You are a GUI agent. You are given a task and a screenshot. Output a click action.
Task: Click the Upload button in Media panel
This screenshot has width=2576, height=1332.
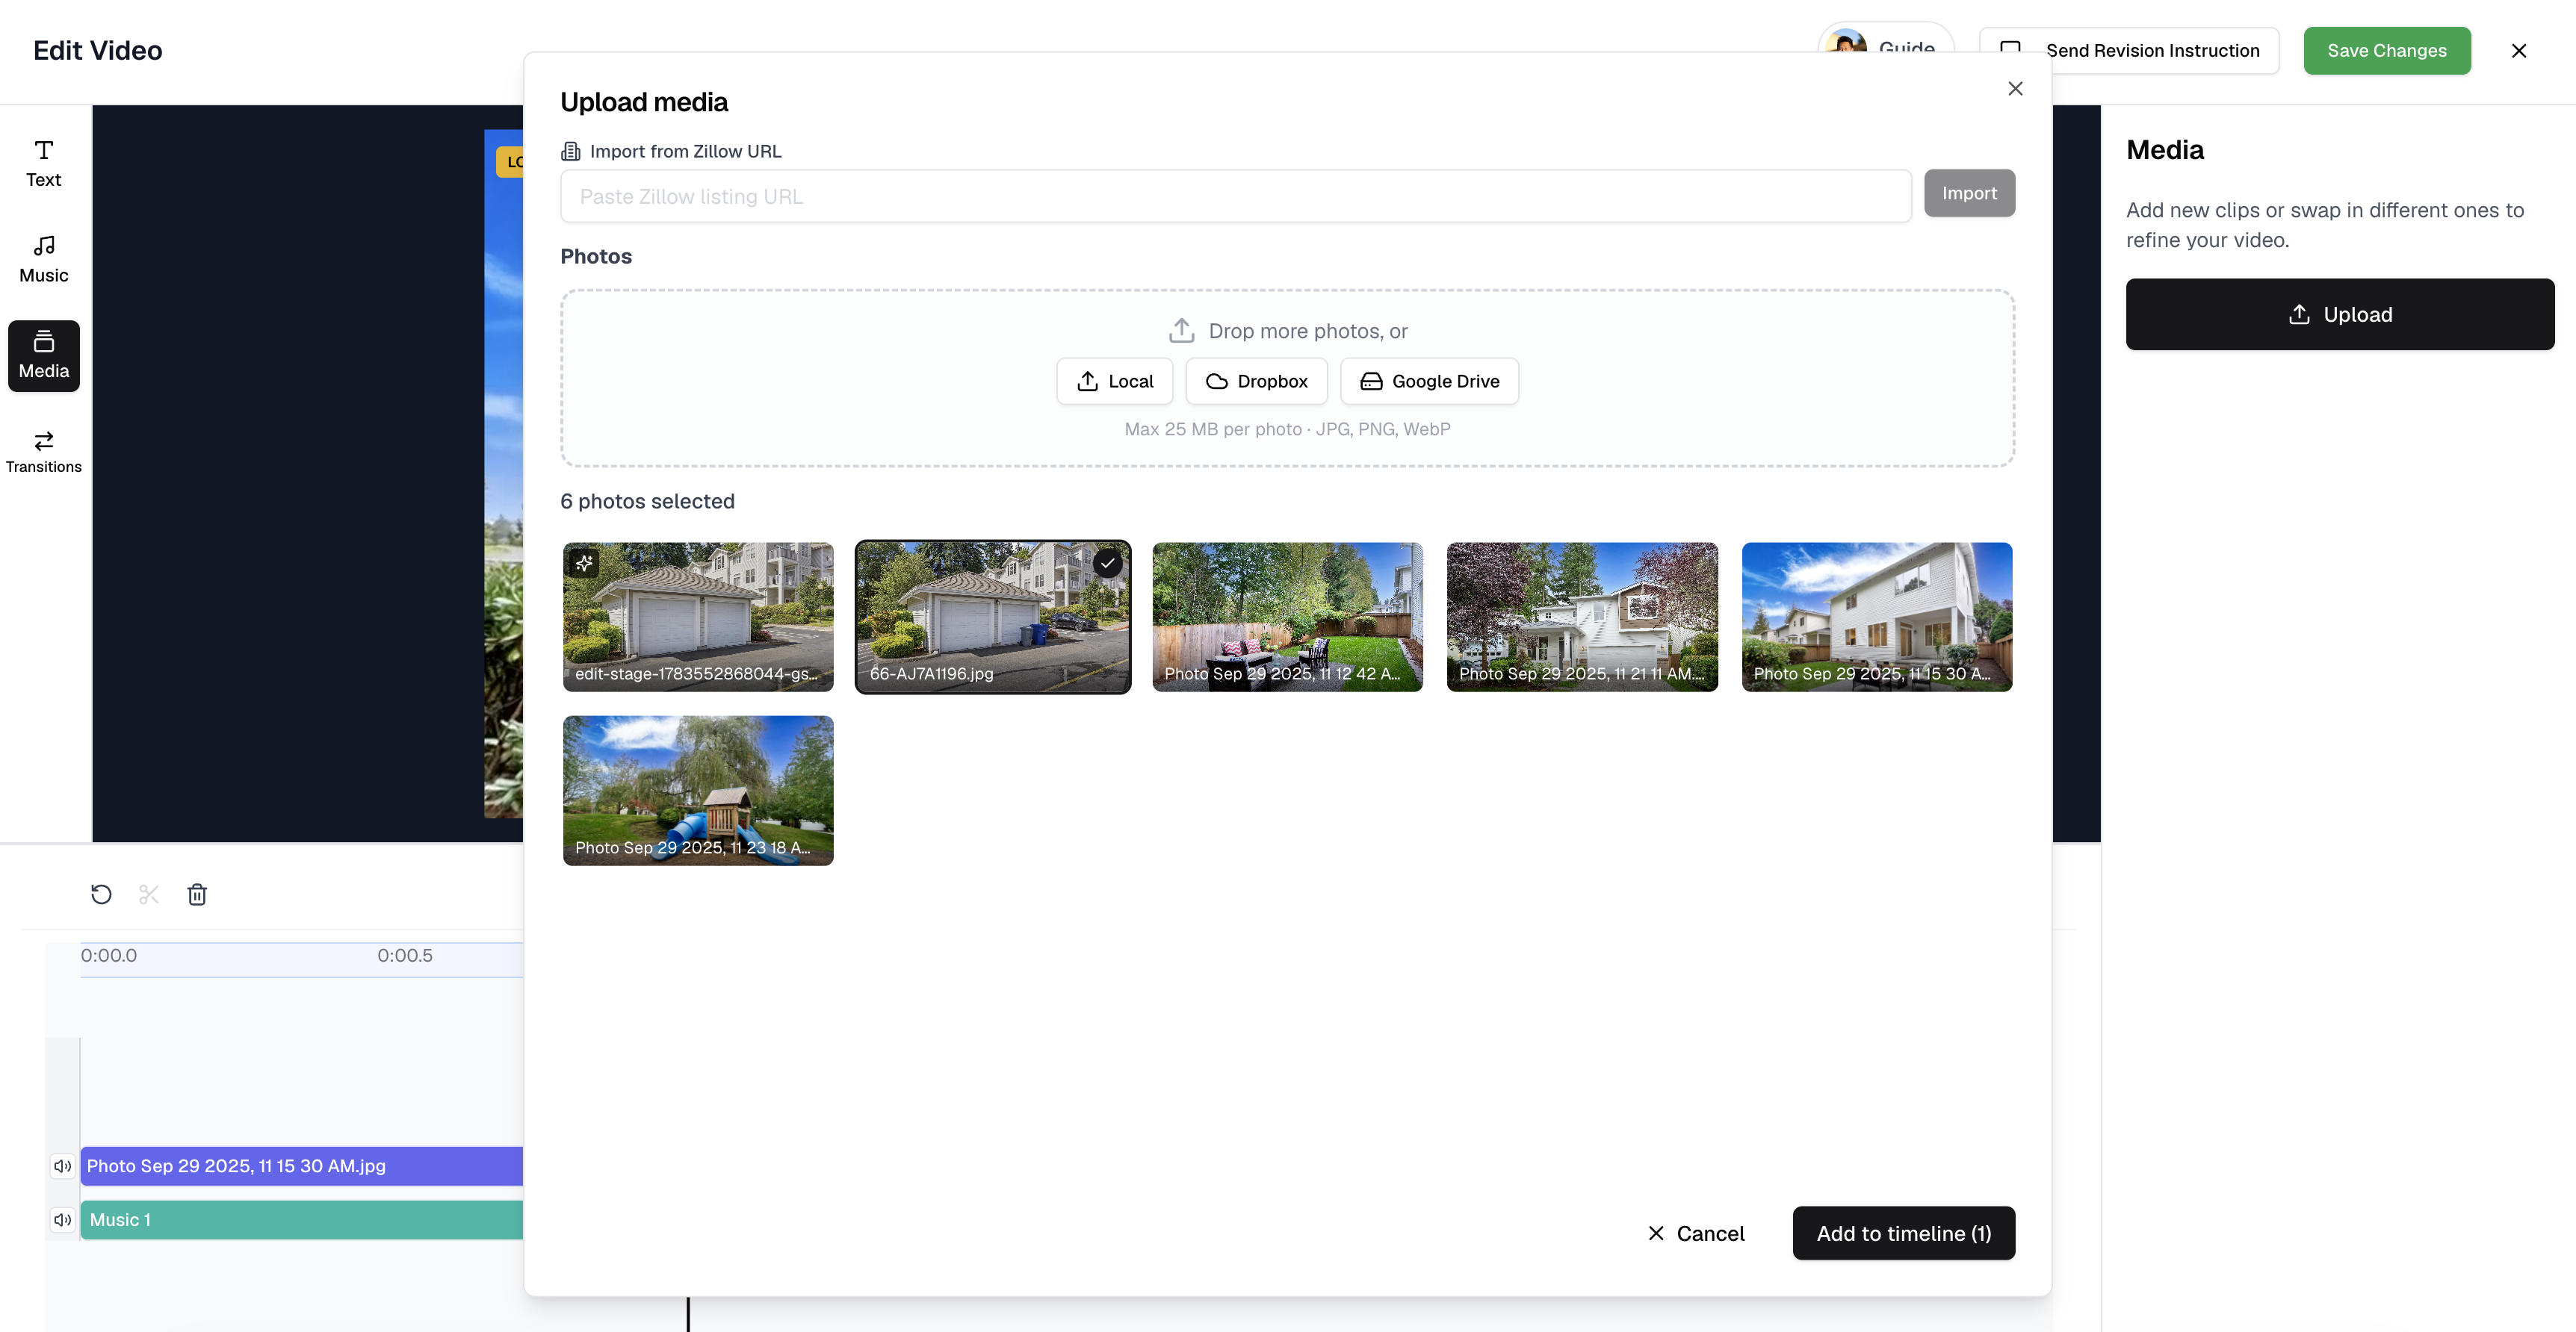click(2340, 315)
